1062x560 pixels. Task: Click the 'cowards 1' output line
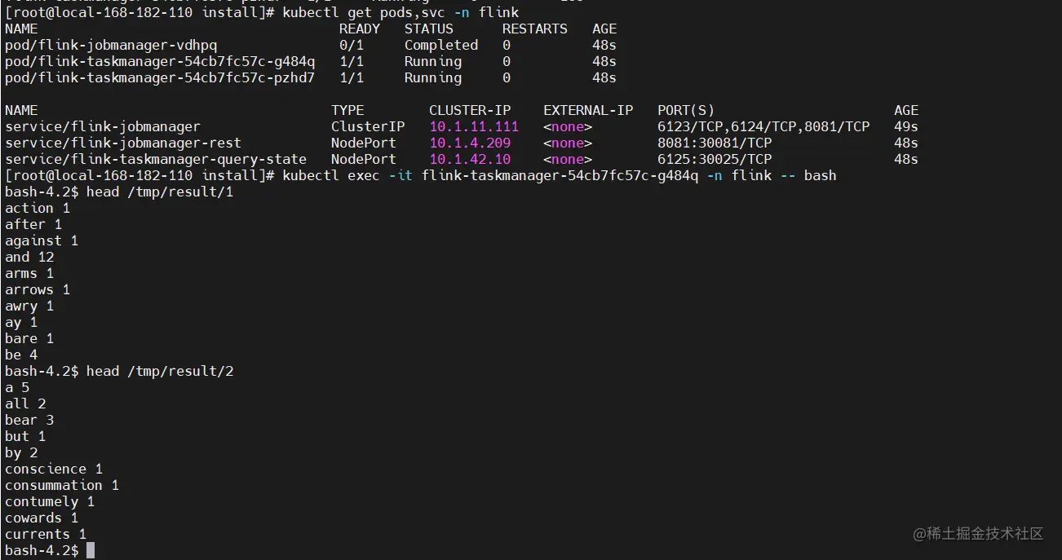pos(42,518)
